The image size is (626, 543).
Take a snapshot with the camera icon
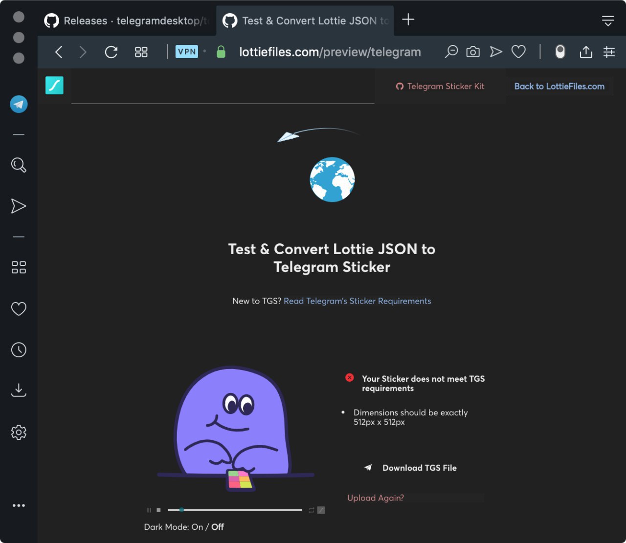point(473,52)
